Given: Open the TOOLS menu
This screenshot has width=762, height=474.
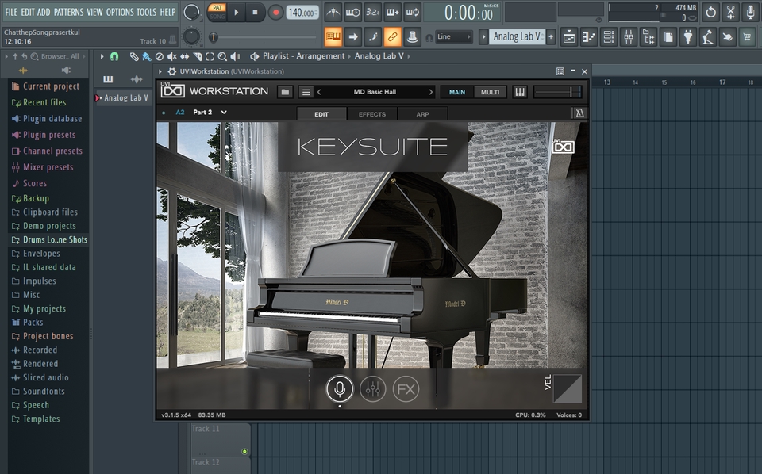Looking at the screenshot, I should (146, 12).
